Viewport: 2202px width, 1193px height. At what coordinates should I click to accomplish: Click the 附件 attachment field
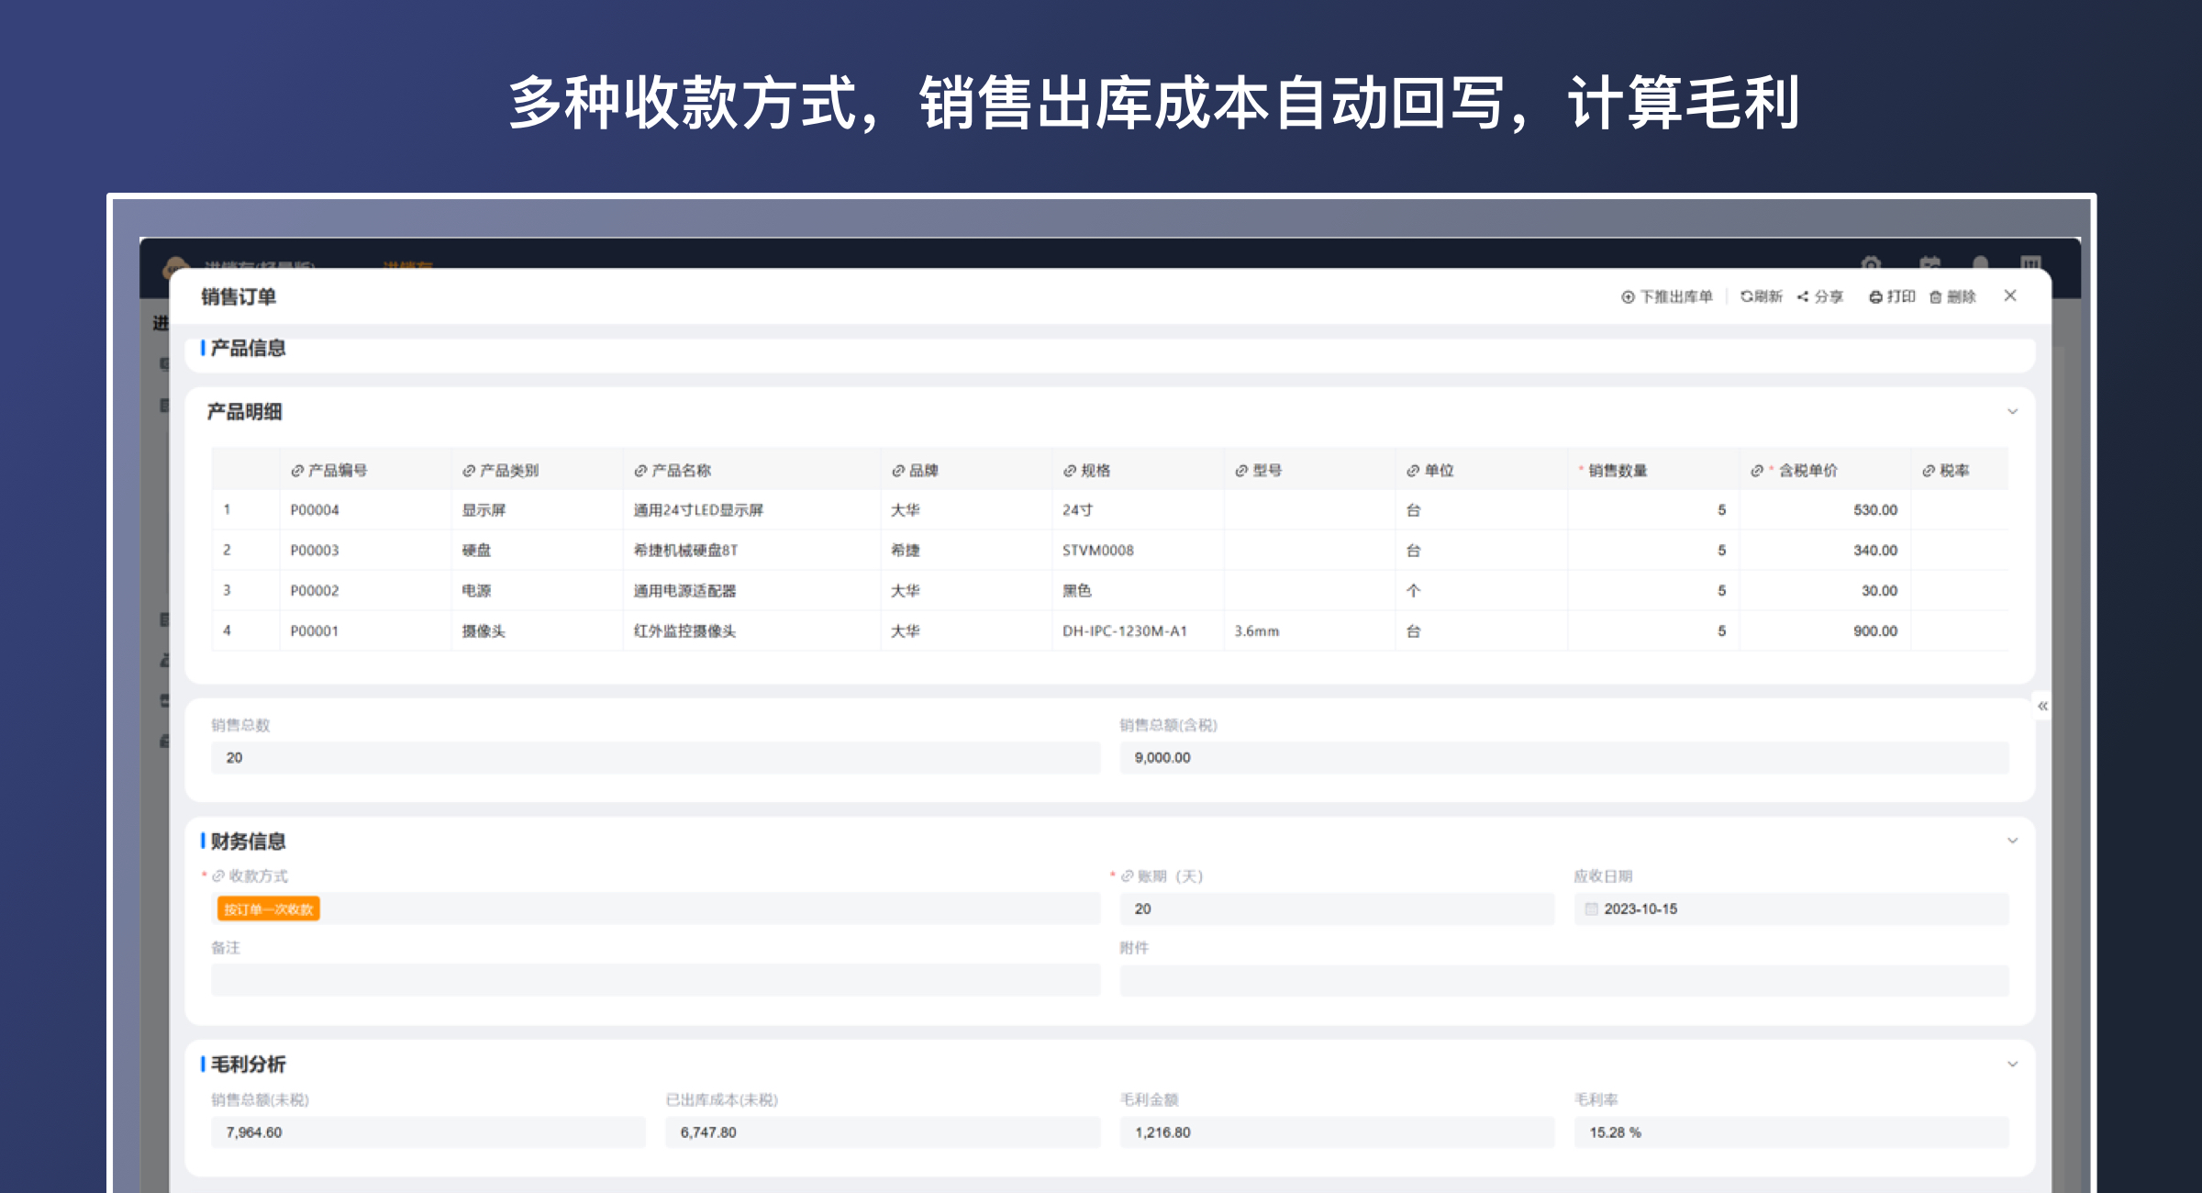point(1563,980)
